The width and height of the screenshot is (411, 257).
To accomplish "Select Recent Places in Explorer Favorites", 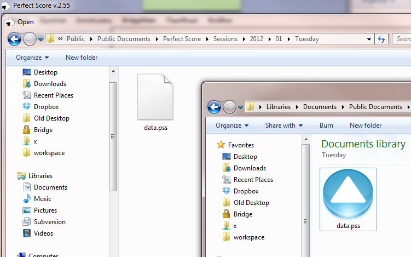I will point(247,180).
